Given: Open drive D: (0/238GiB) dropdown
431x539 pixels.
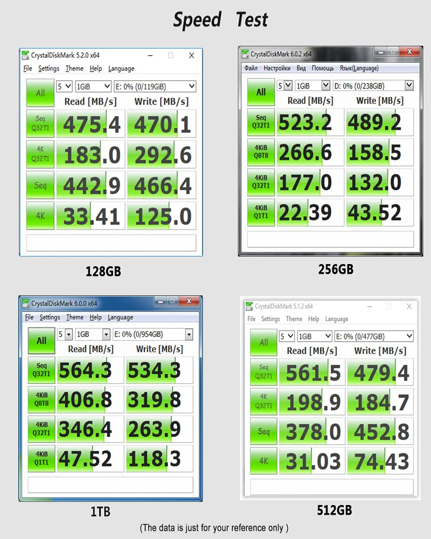Looking at the screenshot, I should pyautogui.click(x=373, y=85).
